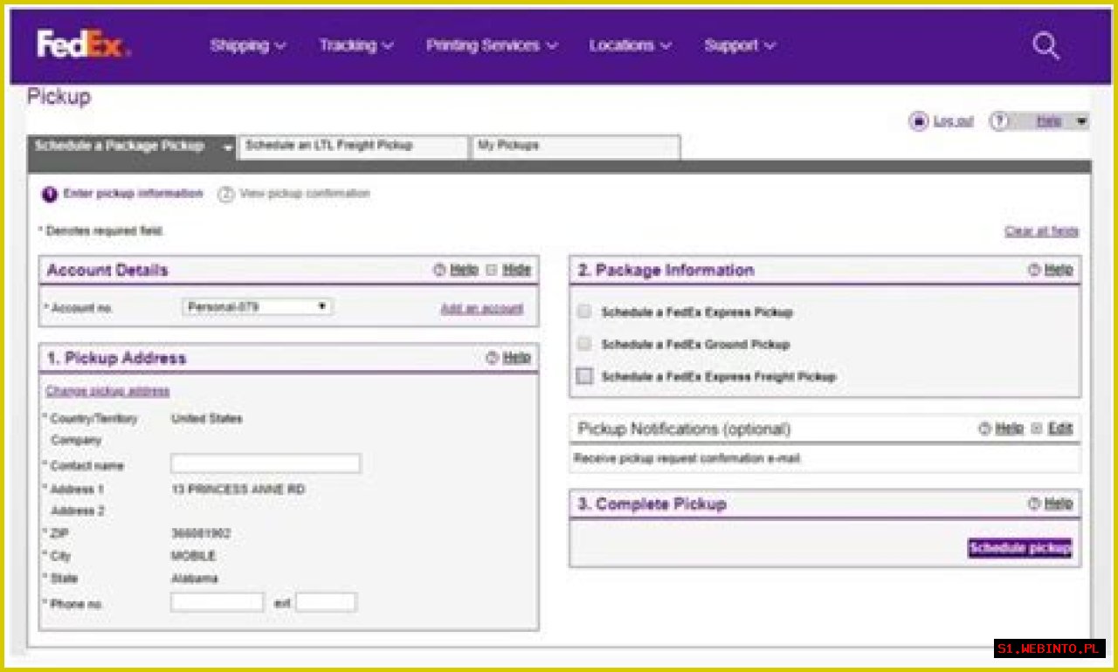Open the Account no. dropdown
This screenshot has width=1118, height=672.
pos(257,307)
